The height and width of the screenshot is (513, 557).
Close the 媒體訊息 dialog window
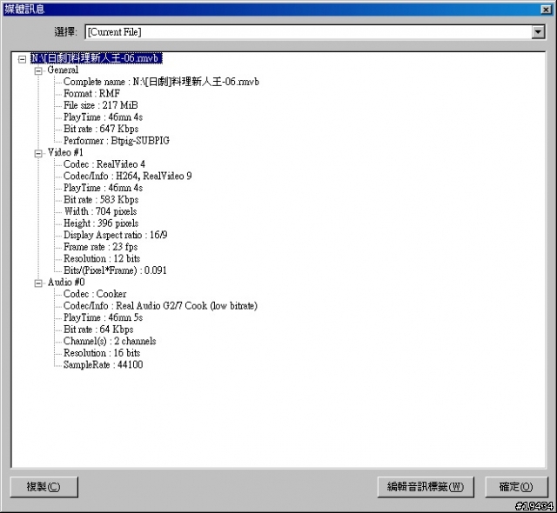[x=546, y=10]
